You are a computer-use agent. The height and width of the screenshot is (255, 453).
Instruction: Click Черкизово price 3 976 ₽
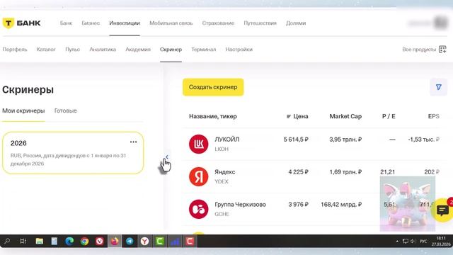299,205
